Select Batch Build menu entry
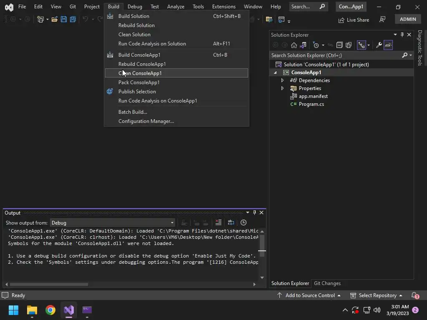This screenshot has width=427, height=320. [176, 112]
